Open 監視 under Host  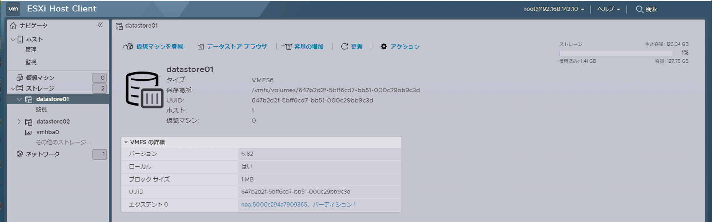(31, 62)
